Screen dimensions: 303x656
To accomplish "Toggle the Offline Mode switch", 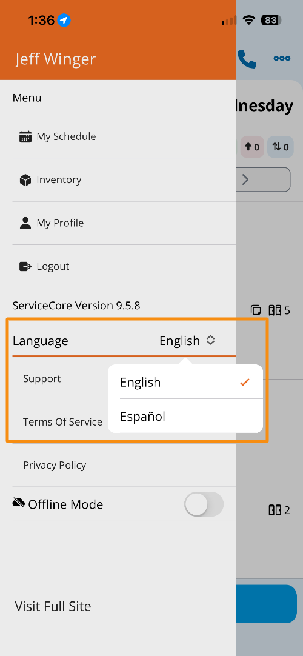I will [204, 504].
